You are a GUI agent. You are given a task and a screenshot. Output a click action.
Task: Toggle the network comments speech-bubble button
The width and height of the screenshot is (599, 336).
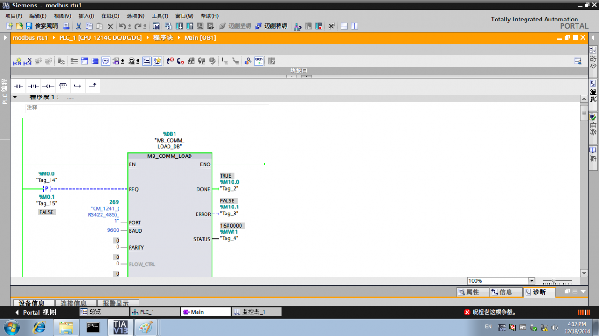coord(106,61)
